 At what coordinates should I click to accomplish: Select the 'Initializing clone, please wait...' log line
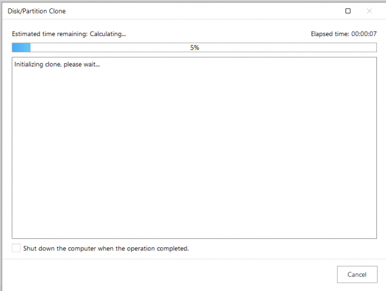[x=57, y=64]
